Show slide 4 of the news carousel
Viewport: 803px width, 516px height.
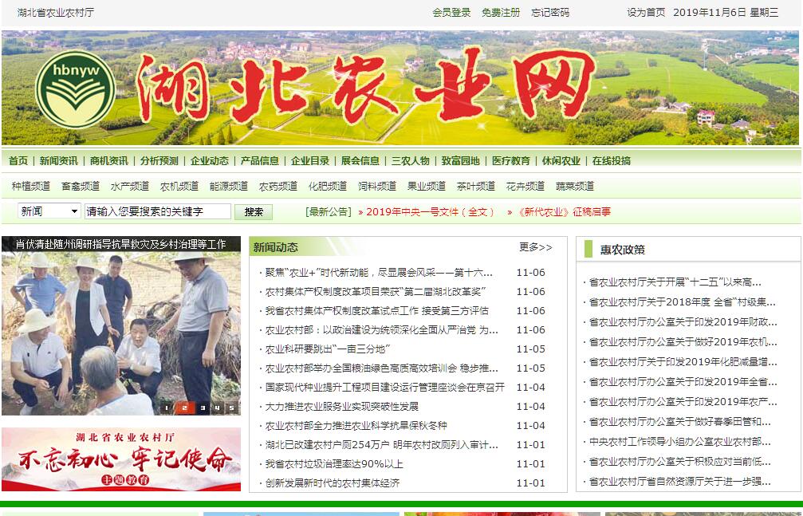click(216, 408)
